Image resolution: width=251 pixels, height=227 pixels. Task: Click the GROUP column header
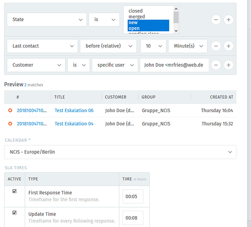coord(148,97)
